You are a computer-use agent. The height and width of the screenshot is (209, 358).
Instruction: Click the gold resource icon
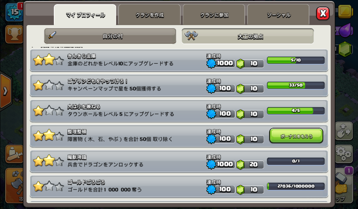(x=345, y=11)
